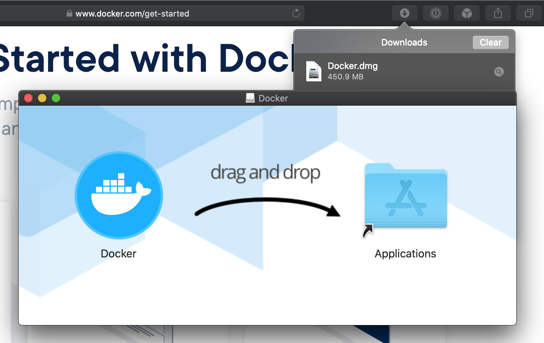544x343 pixels.
Task: Clear the Downloads list
Action: point(490,42)
